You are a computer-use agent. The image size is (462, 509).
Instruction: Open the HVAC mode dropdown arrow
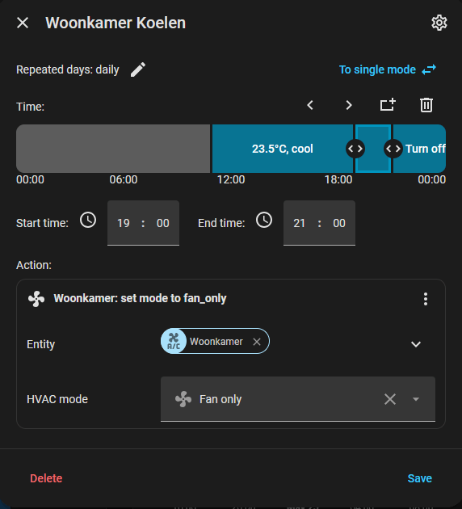pos(416,399)
